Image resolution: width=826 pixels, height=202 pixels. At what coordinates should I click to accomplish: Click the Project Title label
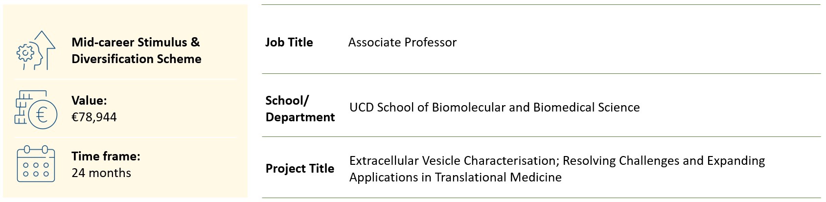point(299,168)
